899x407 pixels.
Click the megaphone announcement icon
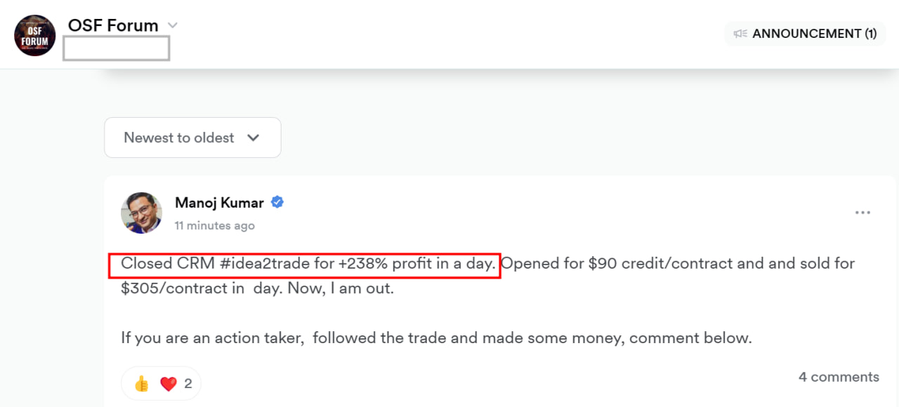(x=740, y=34)
